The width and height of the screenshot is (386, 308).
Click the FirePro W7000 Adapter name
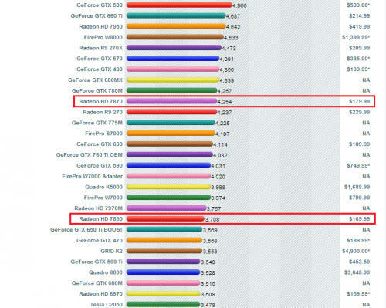click(92, 176)
